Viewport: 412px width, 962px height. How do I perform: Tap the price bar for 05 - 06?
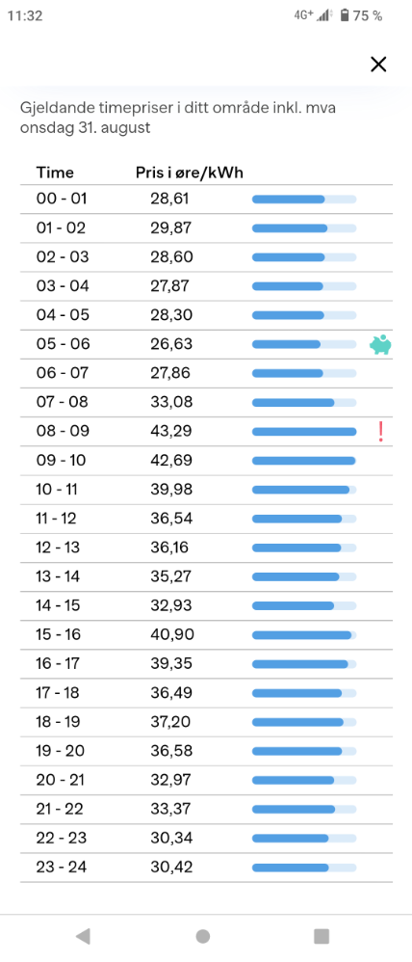(x=304, y=344)
